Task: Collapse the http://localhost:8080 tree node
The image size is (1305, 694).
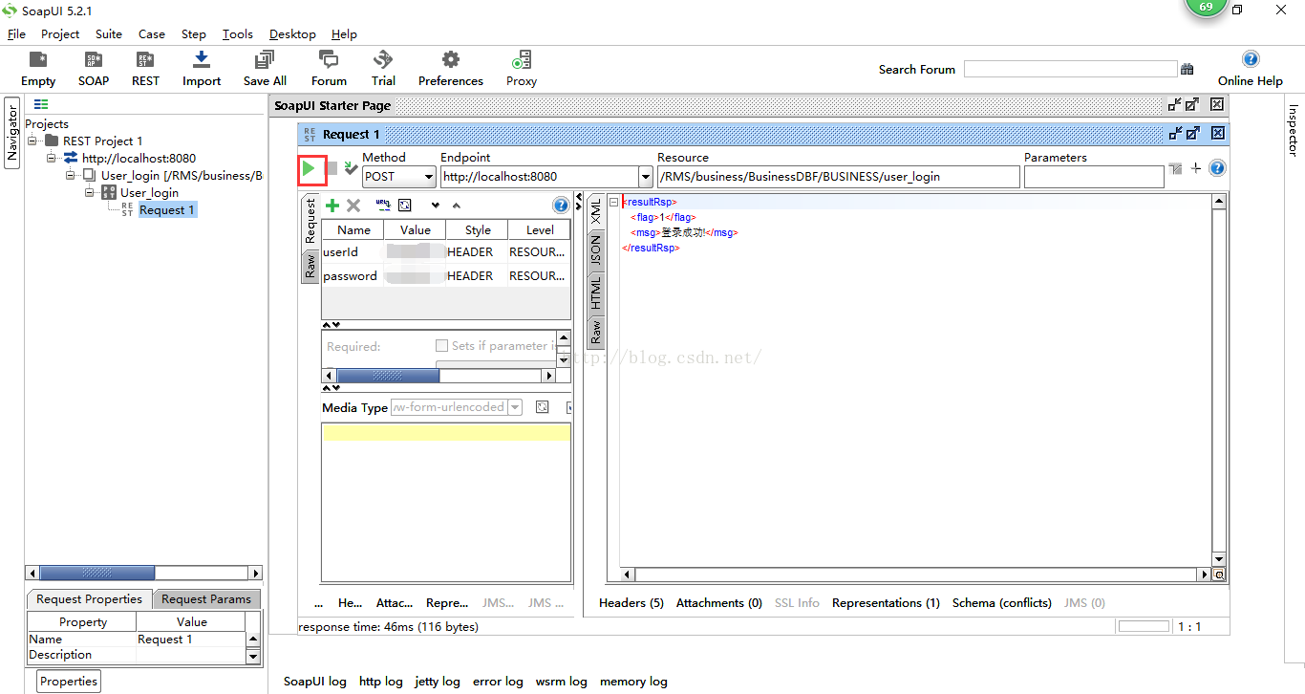Action: (x=52, y=158)
